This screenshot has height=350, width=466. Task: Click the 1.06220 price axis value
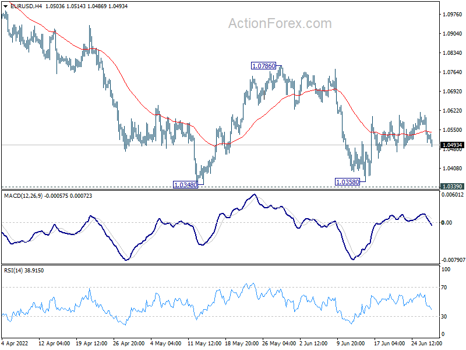(x=453, y=111)
